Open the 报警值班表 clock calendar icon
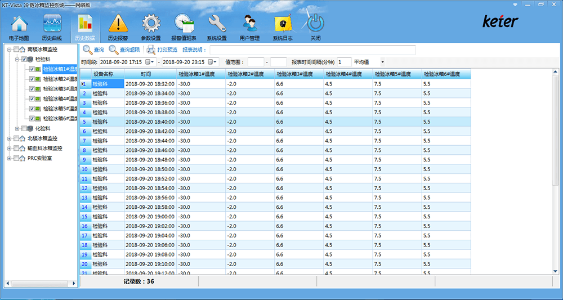 click(184, 24)
